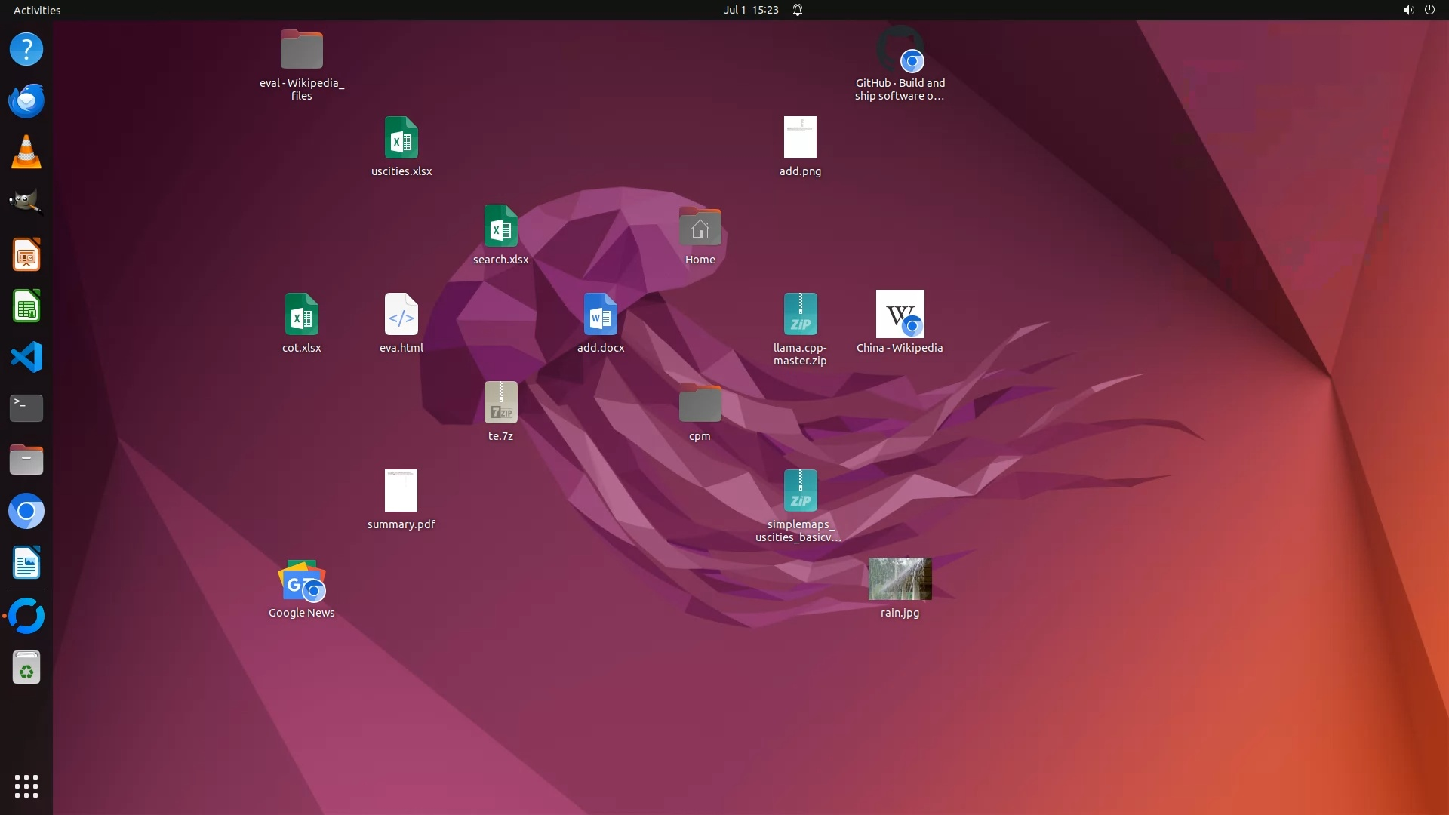1449x815 pixels.
Task: Click the rain.jpg image thumbnail
Action: click(x=900, y=579)
